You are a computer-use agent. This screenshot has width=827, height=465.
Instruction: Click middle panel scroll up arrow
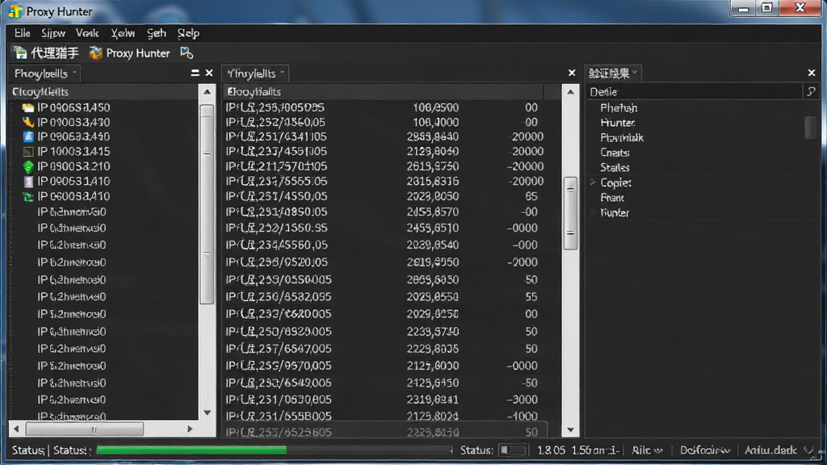click(x=570, y=92)
